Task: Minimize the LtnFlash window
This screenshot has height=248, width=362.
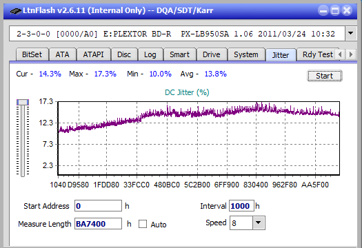Action: 323,10
